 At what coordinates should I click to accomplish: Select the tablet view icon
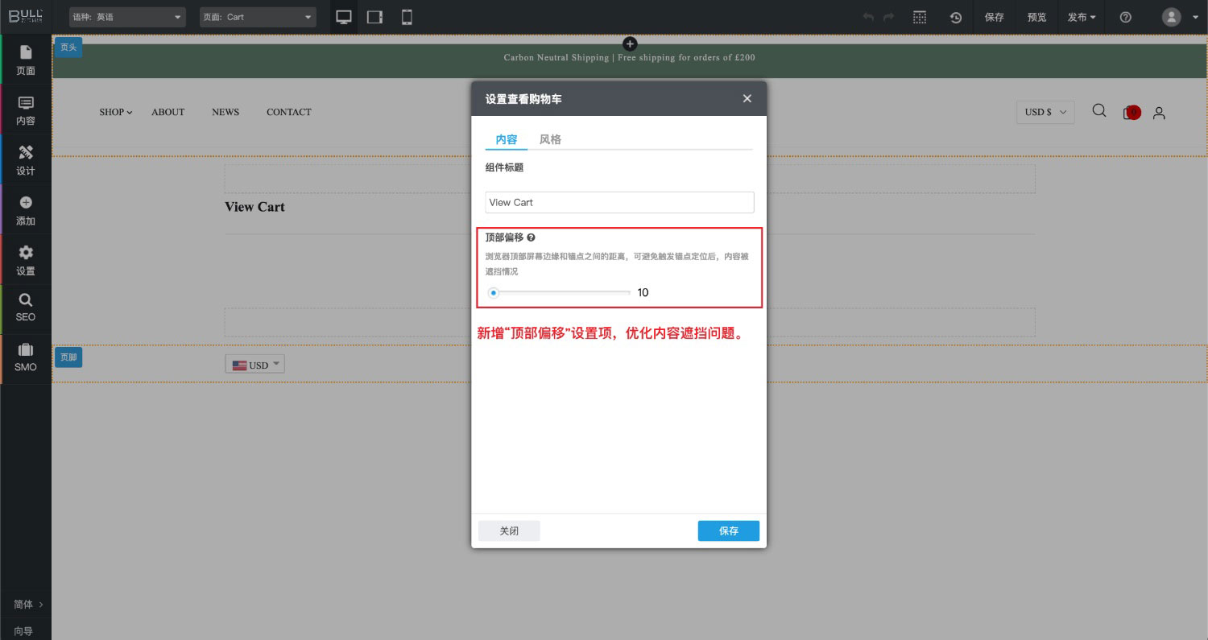pos(374,17)
